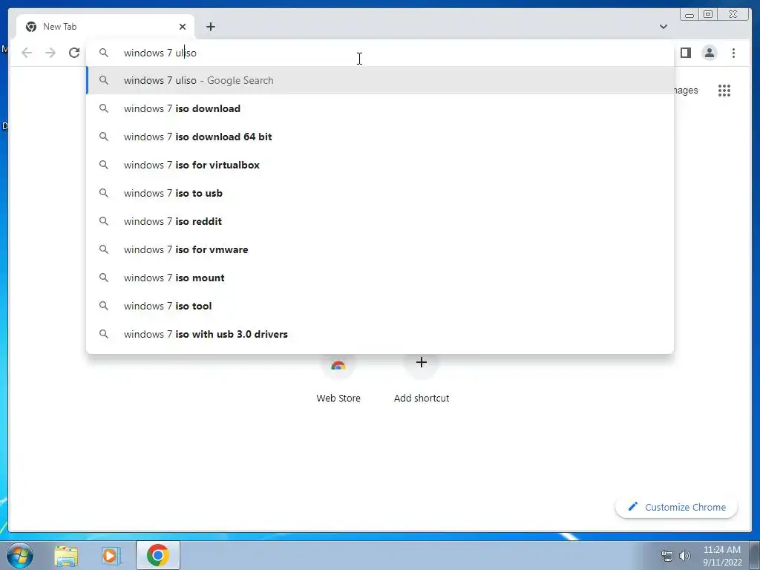The image size is (760, 570).
Task: Open a new tab with plus button
Action: point(210,27)
